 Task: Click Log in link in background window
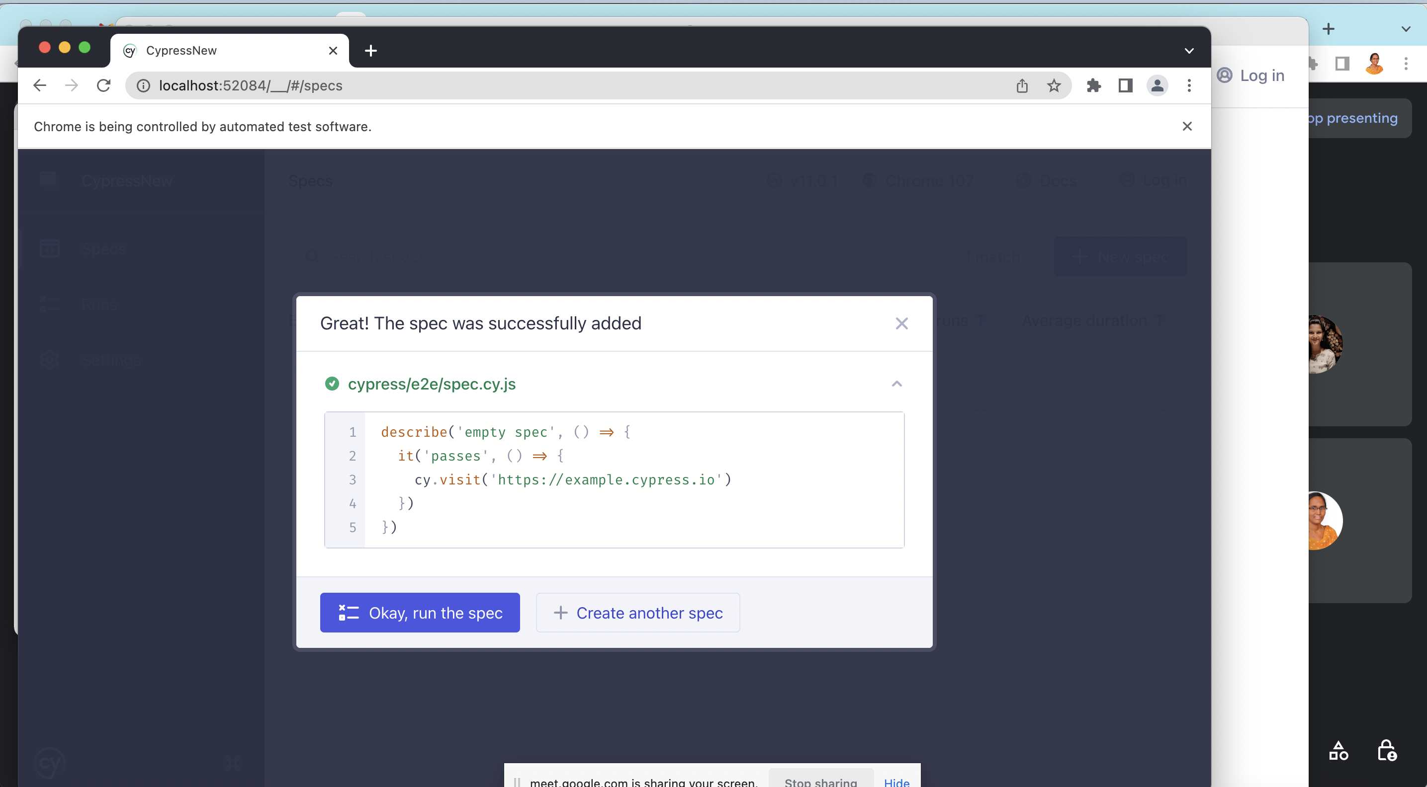coord(1251,75)
